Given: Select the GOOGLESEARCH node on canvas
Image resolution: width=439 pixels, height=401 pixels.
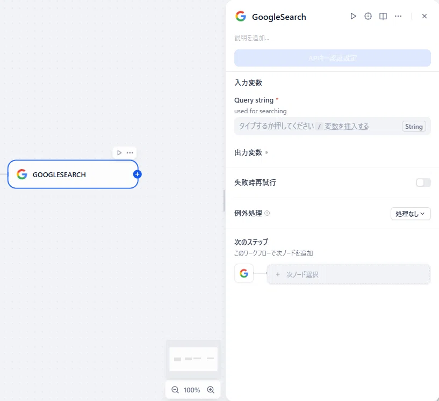Looking at the screenshot, I should (x=73, y=174).
